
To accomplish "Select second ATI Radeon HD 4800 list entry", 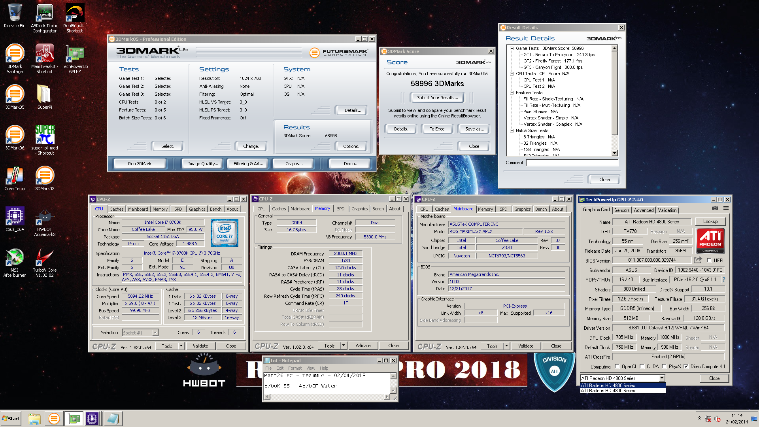I will [x=623, y=391].
